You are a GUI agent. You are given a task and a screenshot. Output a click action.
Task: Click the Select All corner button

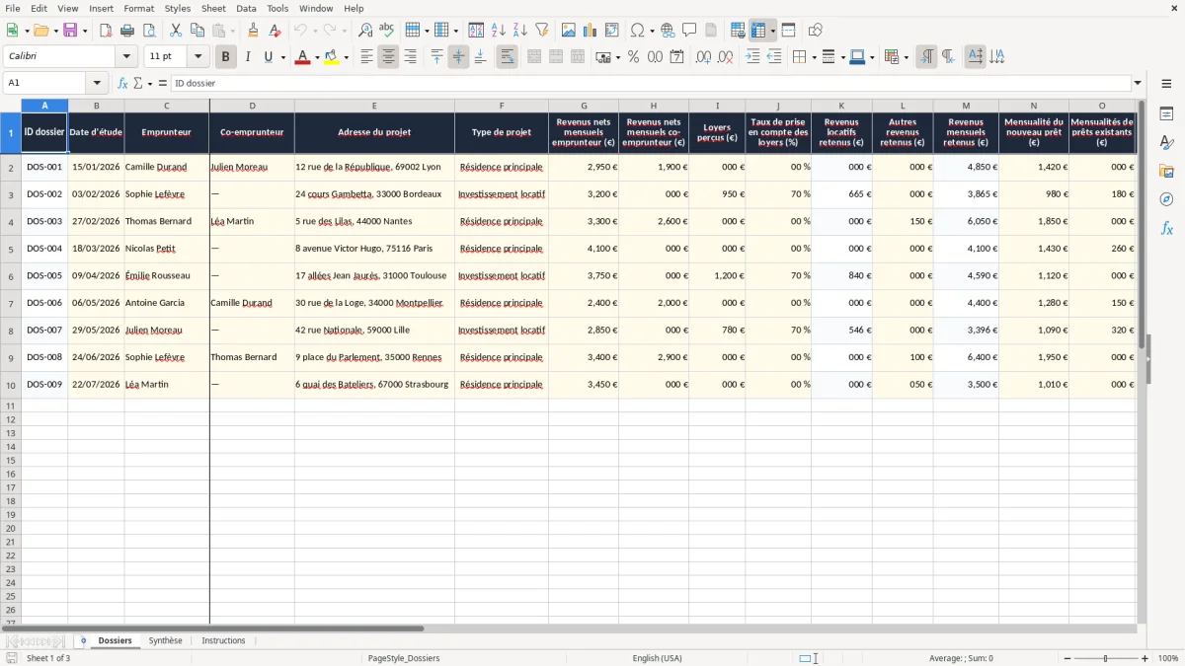[11, 106]
